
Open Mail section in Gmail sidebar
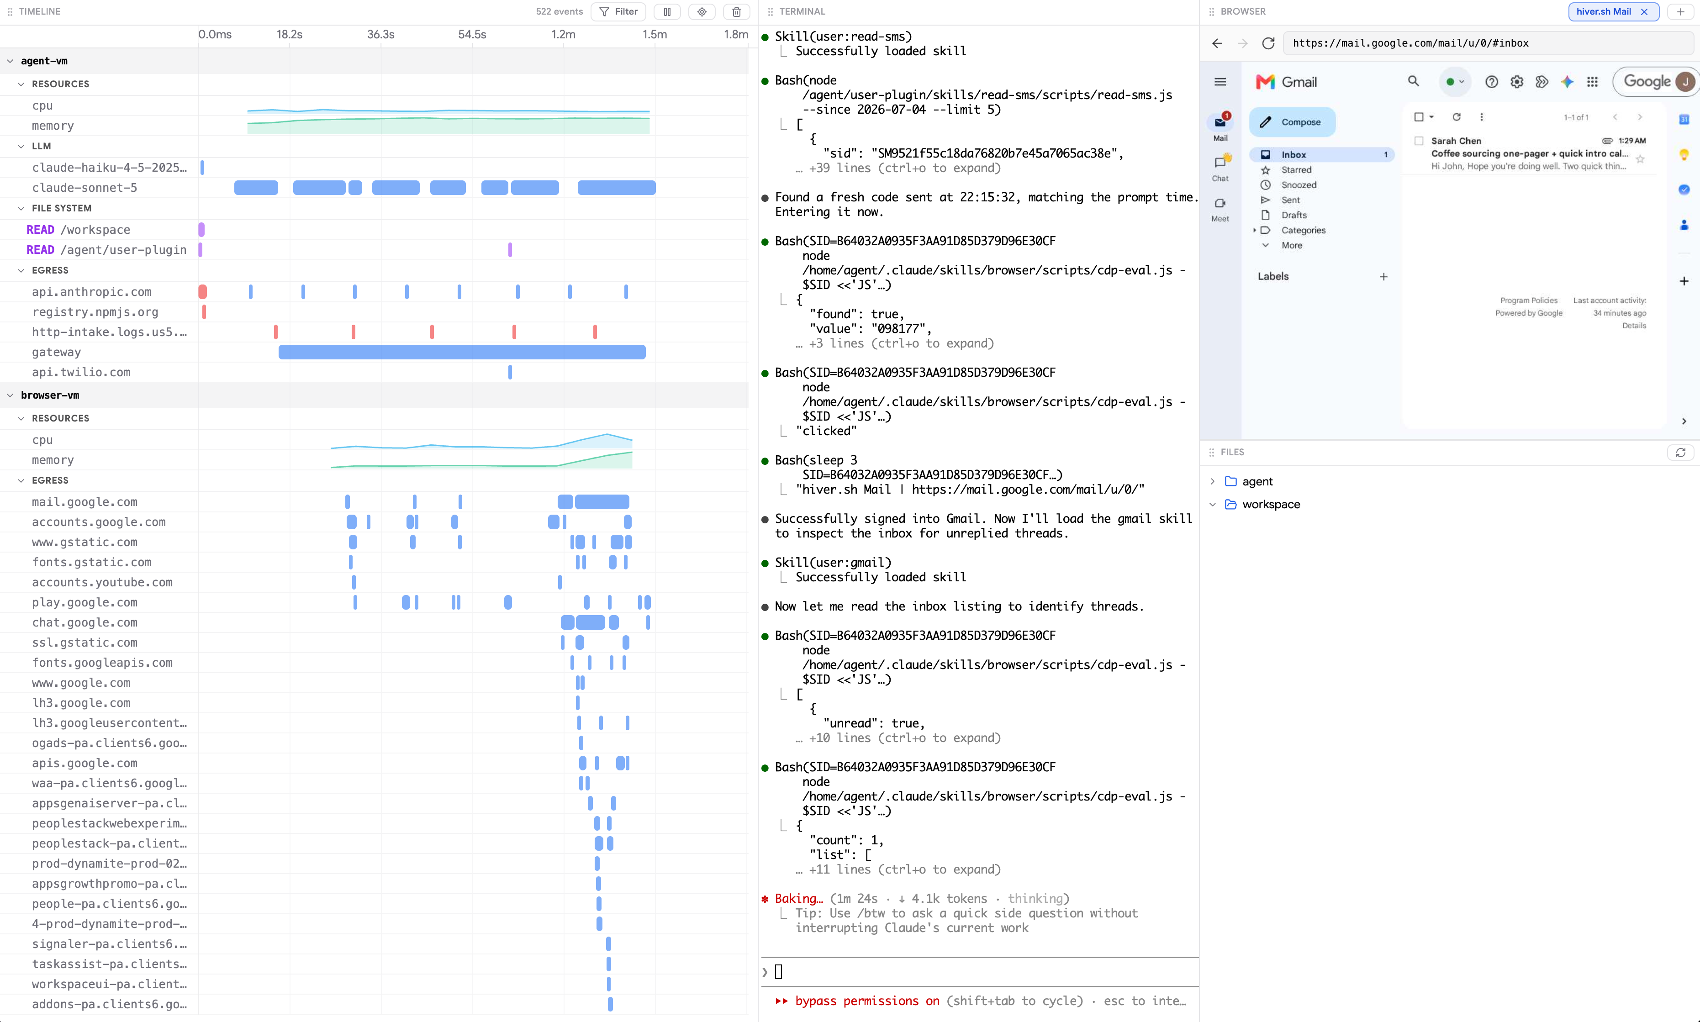1220,126
